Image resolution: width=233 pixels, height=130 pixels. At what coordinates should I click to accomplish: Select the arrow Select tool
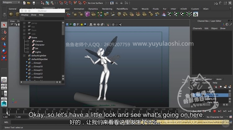[x=4, y=25]
